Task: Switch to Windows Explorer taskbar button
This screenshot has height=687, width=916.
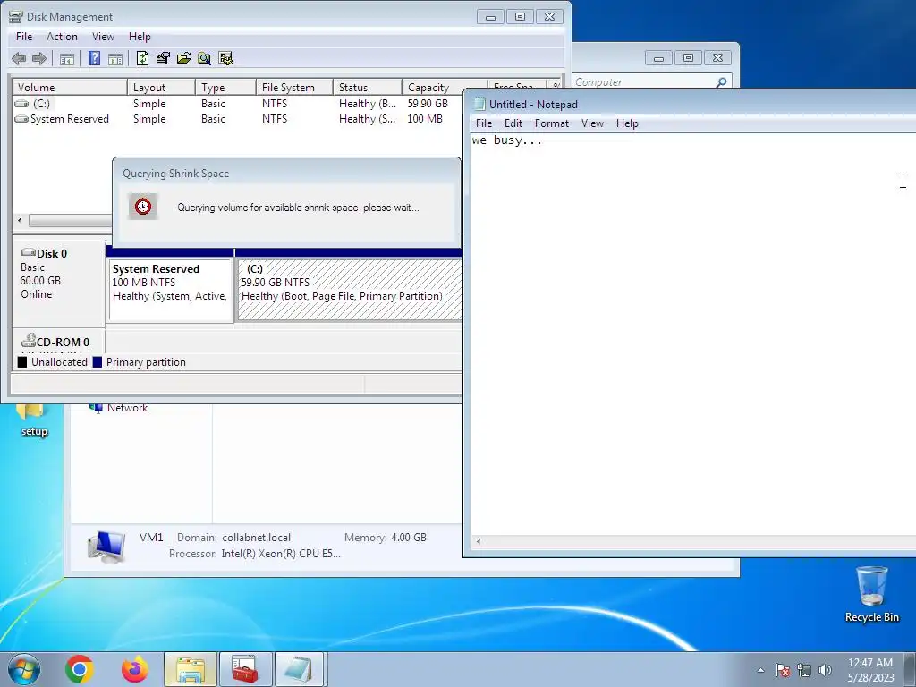Action: [x=191, y=669]
